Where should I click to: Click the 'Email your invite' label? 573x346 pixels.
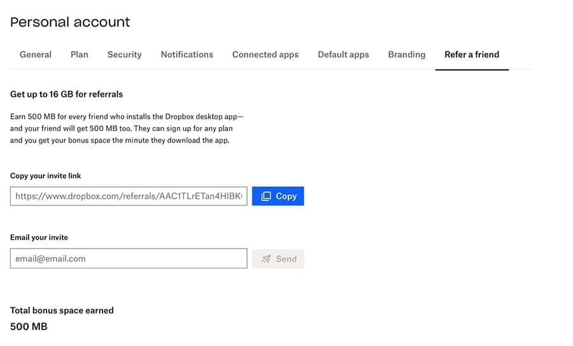[39, 237]
